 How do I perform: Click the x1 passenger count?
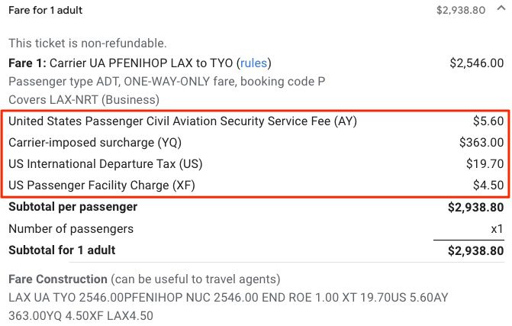[497, 228]
